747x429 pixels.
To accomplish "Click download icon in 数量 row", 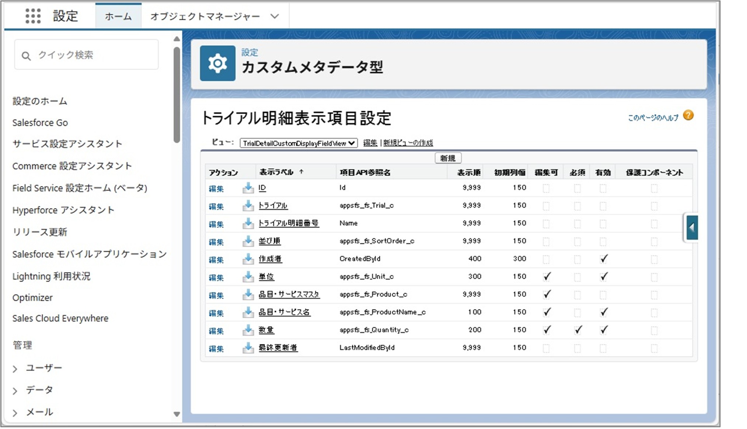I will tap(248, 330).
